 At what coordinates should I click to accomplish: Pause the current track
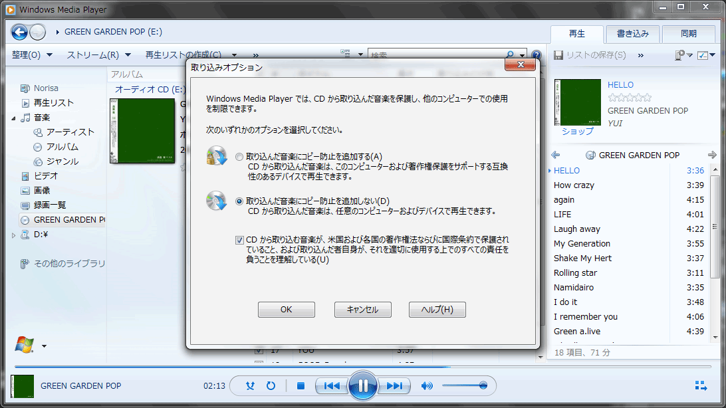point(362,385)
